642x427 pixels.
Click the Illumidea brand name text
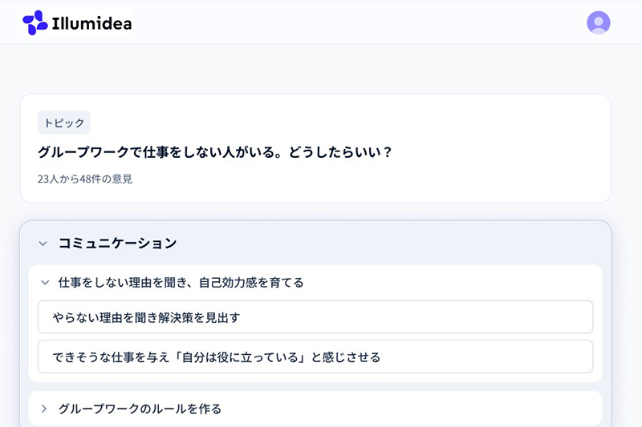91,22
